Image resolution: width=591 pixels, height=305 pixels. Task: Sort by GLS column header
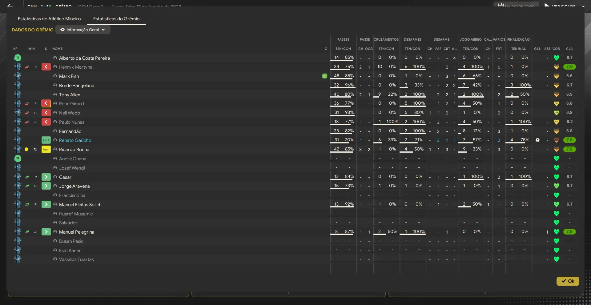click(537, 49)
